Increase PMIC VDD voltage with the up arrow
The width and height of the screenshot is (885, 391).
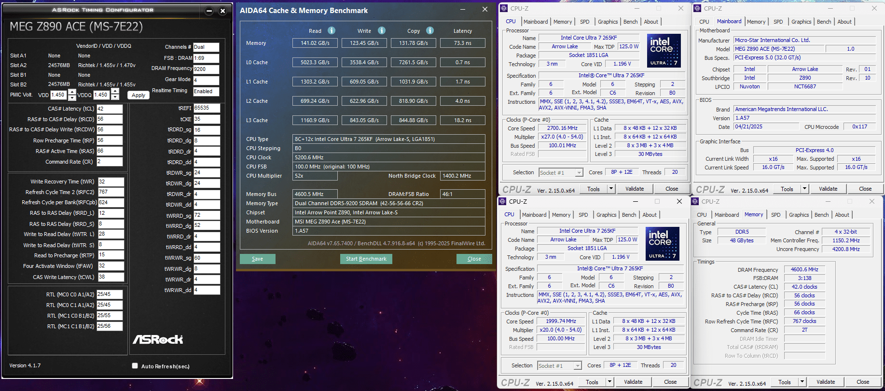72,92
